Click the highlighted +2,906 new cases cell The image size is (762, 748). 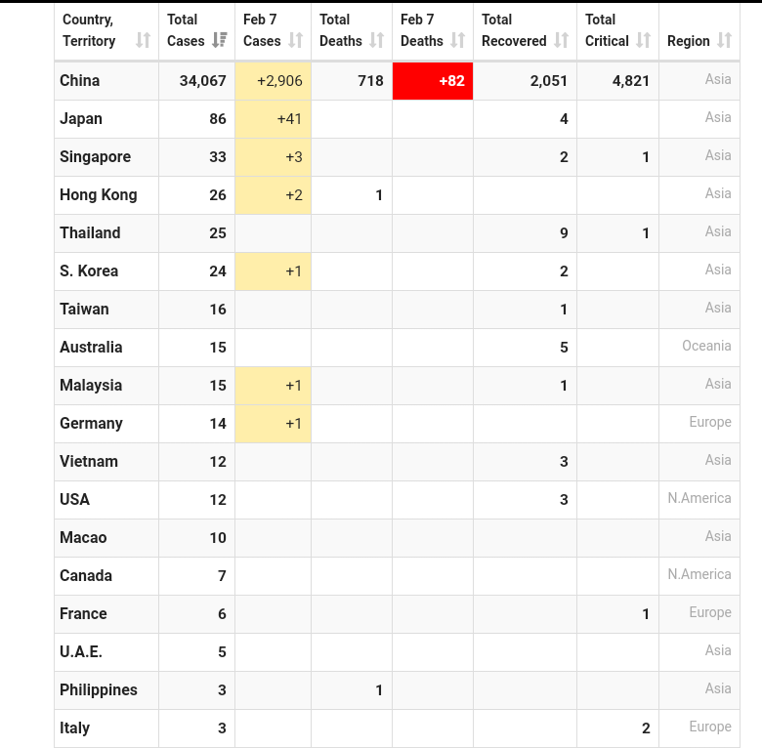pos(274,81)
